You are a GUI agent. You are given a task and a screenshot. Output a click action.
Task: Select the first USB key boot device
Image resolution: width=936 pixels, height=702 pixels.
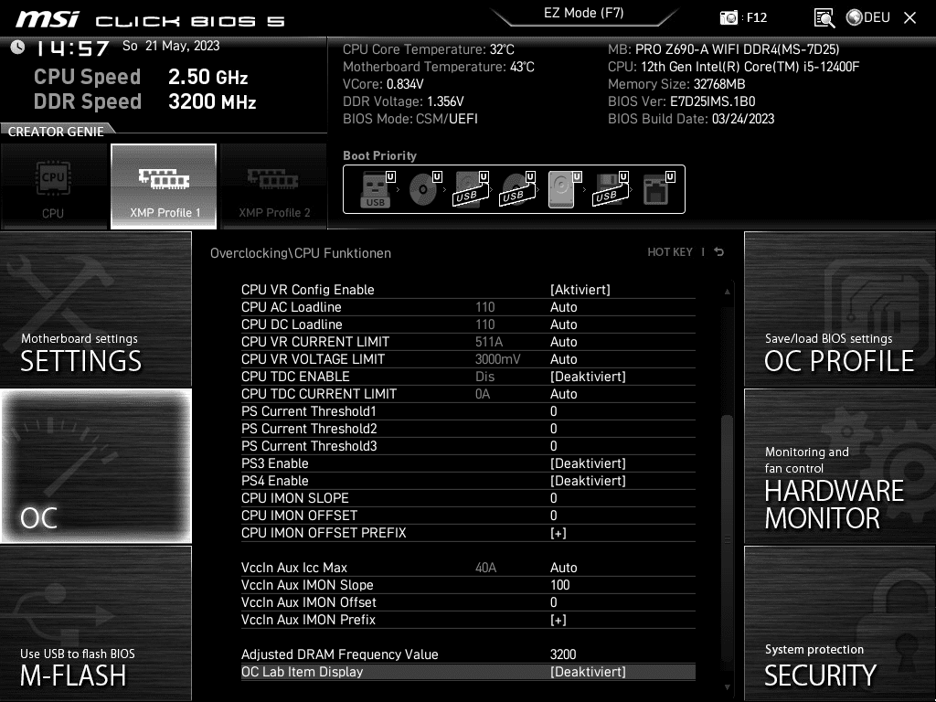pos(376,189)
